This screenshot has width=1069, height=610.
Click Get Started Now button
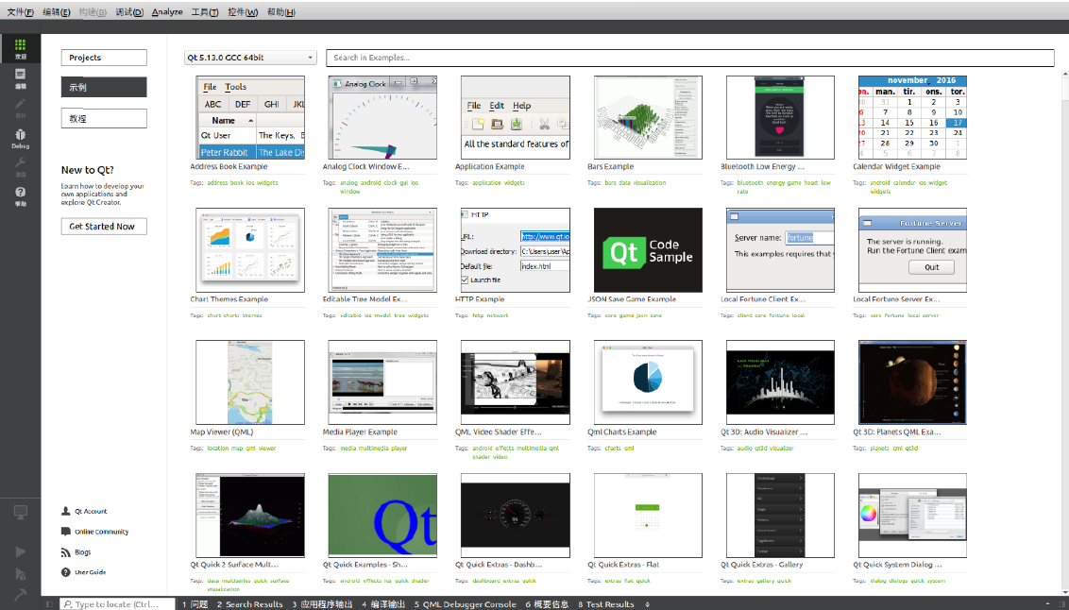coord(104,227)
